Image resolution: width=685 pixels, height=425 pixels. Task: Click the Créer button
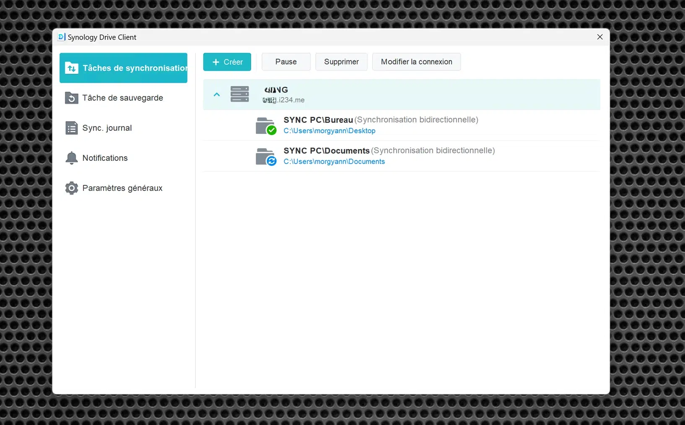[227, 62]
